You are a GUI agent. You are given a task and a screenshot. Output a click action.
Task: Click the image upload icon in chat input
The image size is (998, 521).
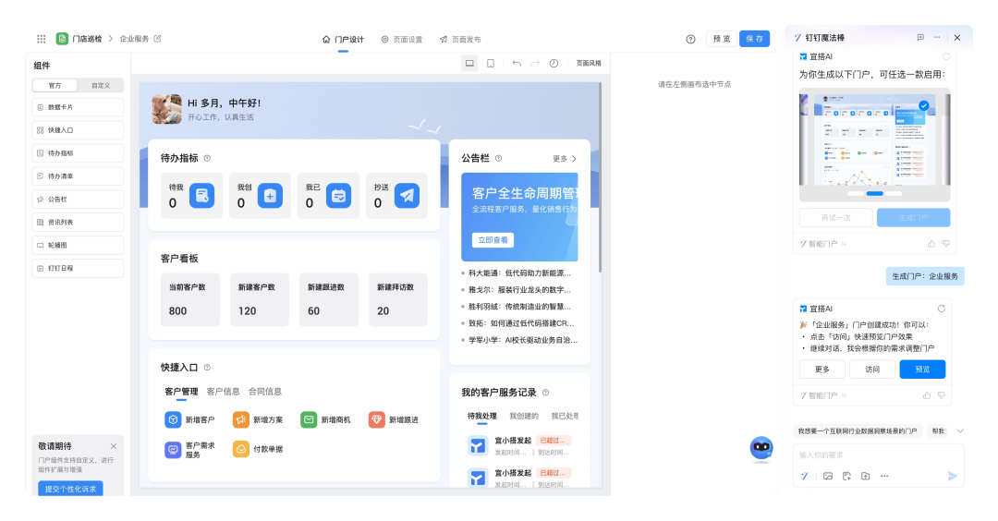828,476
